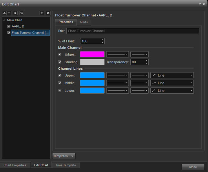Switch to the Alerts tab
Screen dimensions: 208x172
(x=83, y=22)
